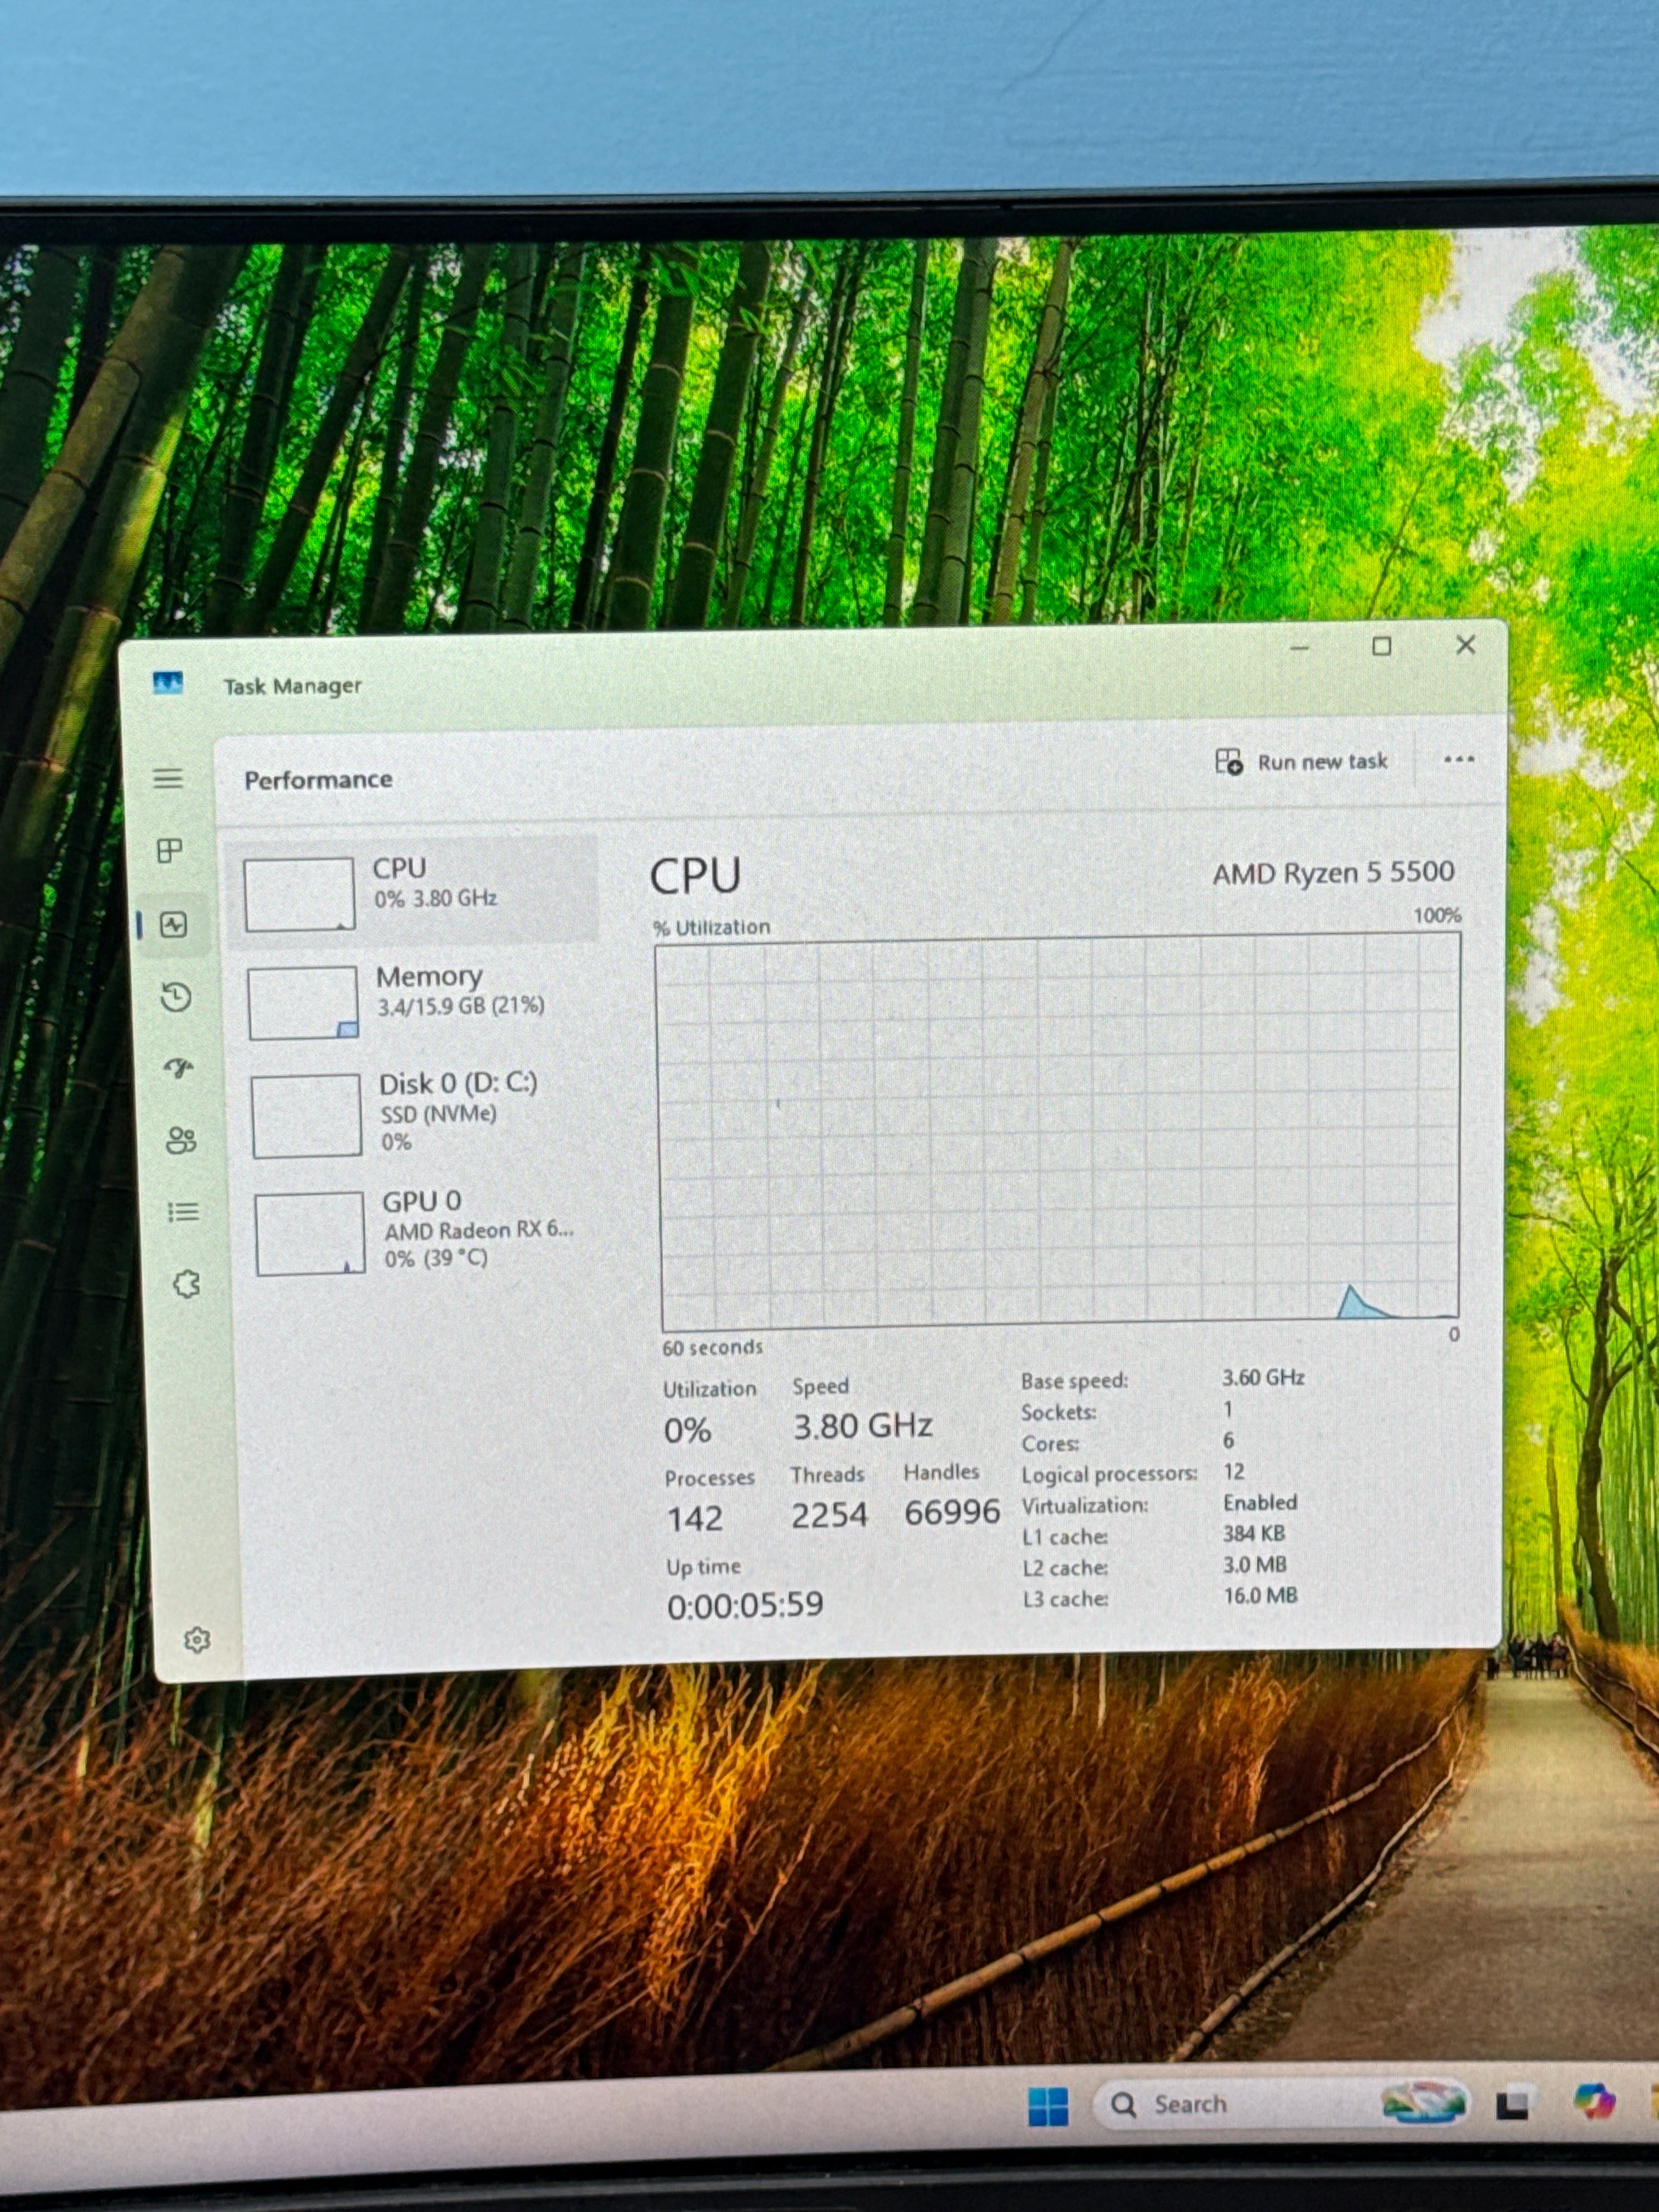Click the Task Manager app icon in title bar
The width and height of the screenshot is (1659, 2212).
point(168,684)
